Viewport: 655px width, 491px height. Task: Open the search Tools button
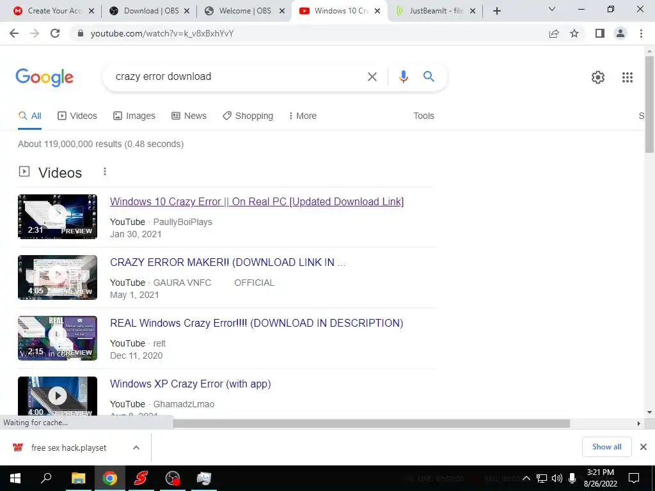[x=423, y=116]
